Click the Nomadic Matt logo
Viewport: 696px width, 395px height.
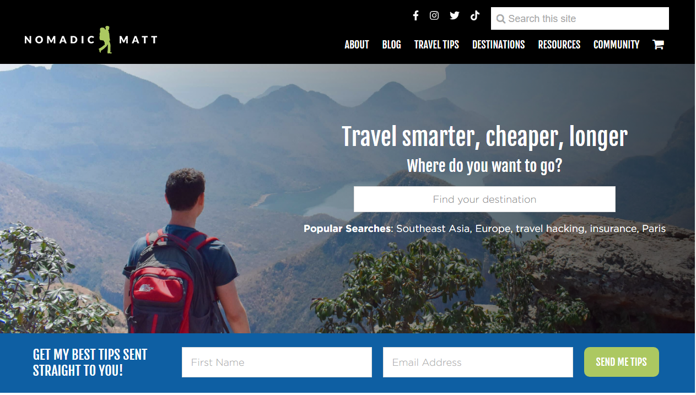point(91,40)
